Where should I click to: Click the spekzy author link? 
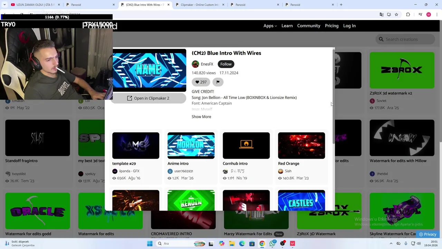click(90, 174)
